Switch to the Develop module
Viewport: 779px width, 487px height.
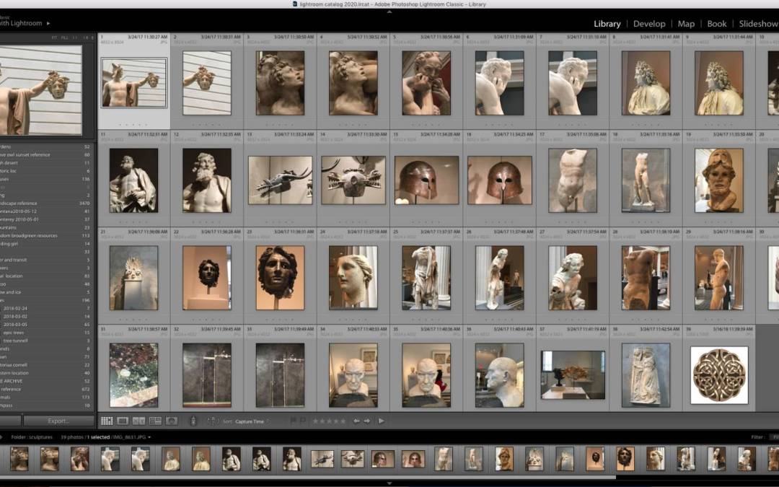648,24
